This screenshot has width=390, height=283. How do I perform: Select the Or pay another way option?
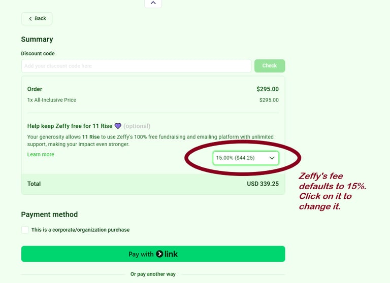pos(153,274)
